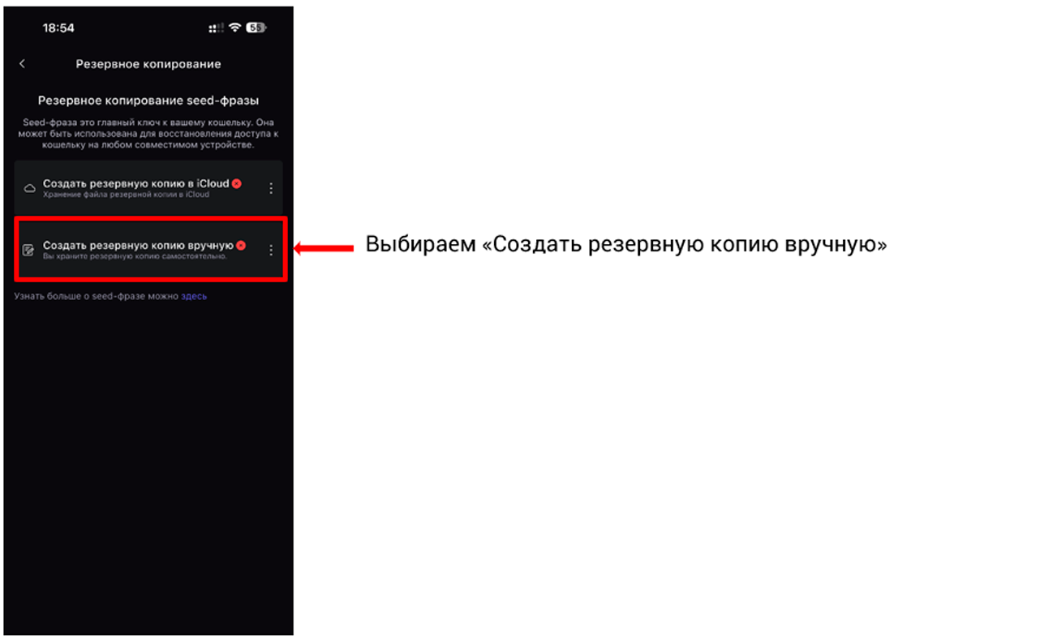Click the red X status beside iCloud backup

[x=237, y=184]
